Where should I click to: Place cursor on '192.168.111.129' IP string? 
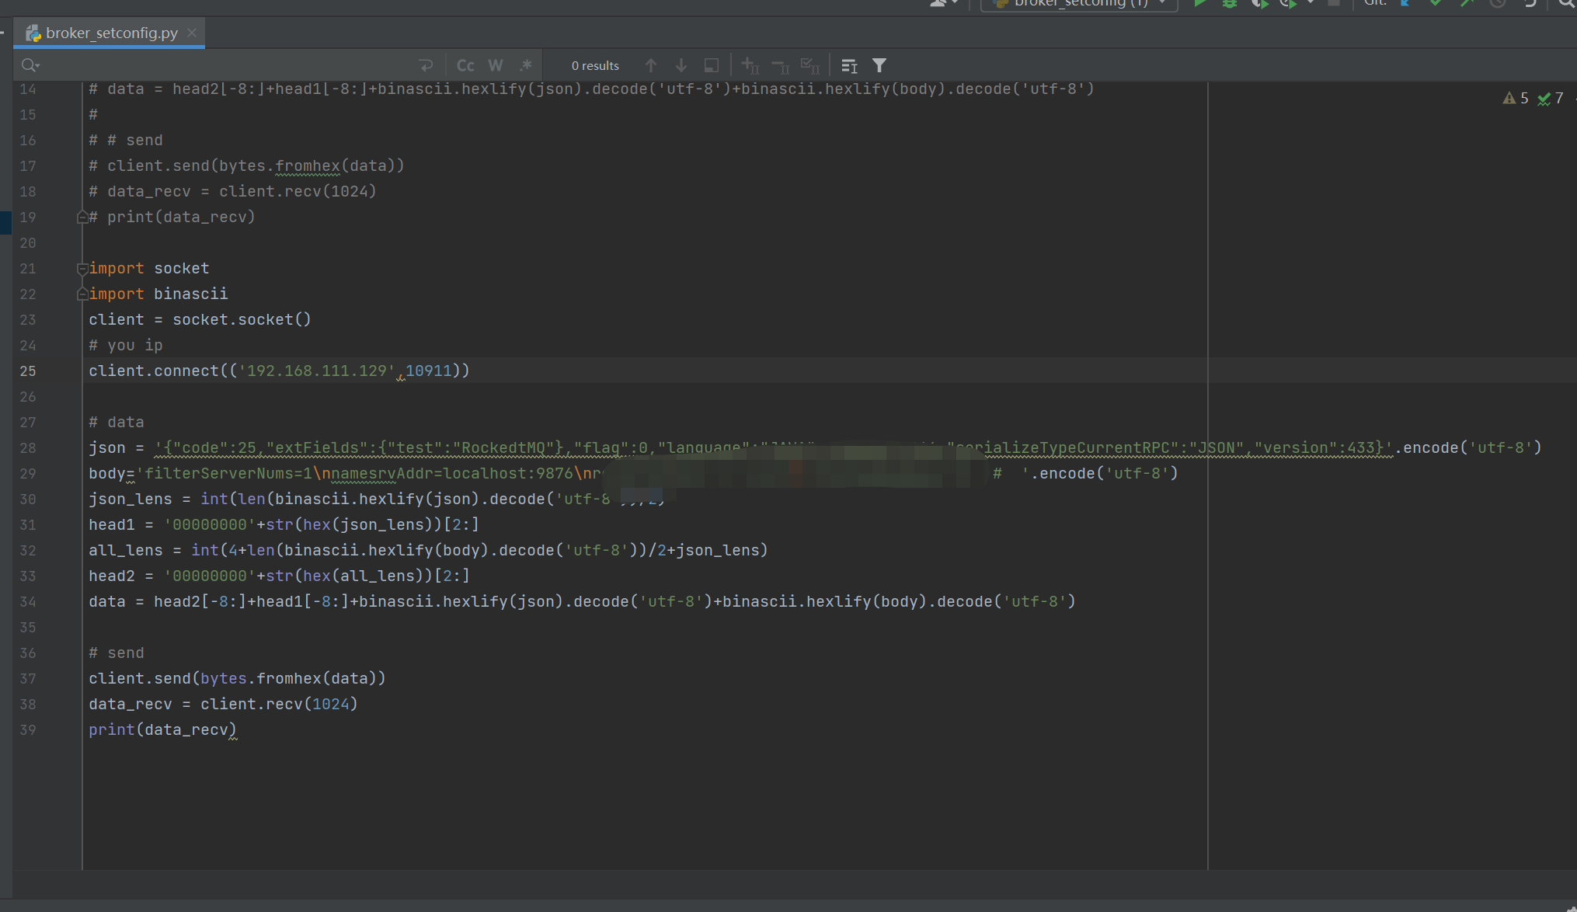click(x=317, y=371)
